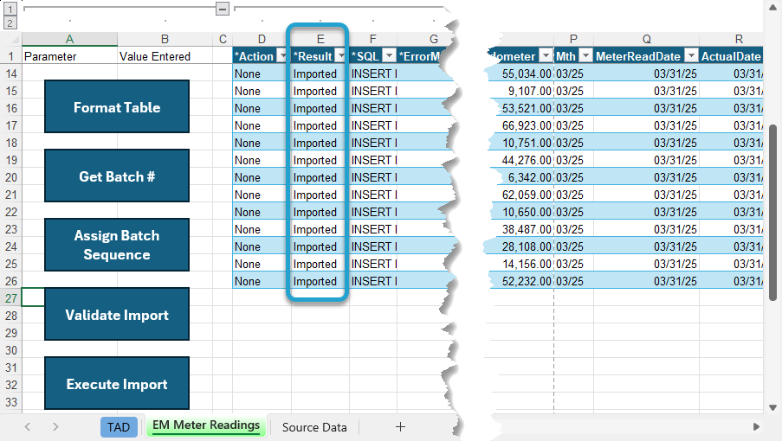
Task: Show outline level 2 columns
Action: click(10, 22)
